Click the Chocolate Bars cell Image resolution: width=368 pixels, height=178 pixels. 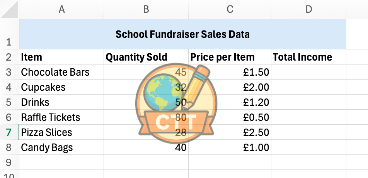point(61,72)
